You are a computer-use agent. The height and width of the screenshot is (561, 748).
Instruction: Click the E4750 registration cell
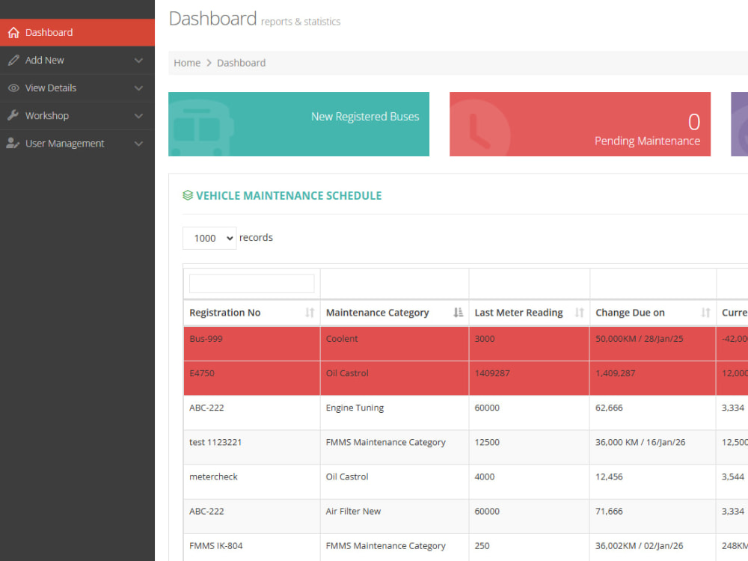pos(252,378)
